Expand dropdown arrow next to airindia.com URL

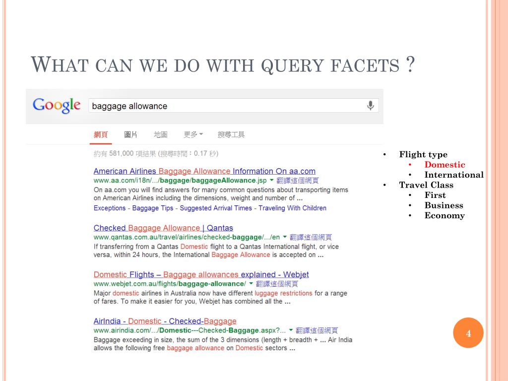click(x=291, y=330)
